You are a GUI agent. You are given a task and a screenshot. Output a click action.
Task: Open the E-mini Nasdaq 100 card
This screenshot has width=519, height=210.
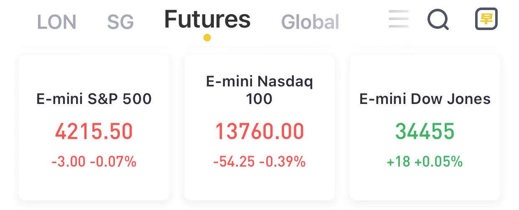[259, 127]
